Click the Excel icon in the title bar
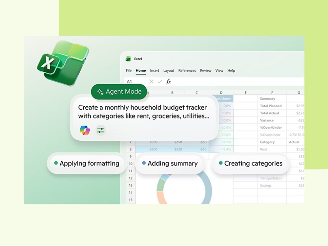Screen dimensions: 328x246 coord(128,59)
